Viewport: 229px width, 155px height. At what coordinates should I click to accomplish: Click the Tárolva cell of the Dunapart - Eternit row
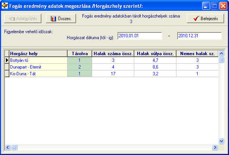pyautogui.click(x=79, y=67)
